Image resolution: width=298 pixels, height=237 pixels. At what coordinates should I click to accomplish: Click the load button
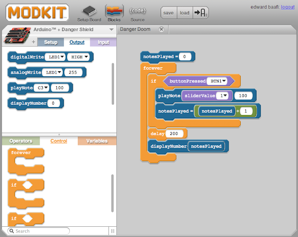pos(185,13)
